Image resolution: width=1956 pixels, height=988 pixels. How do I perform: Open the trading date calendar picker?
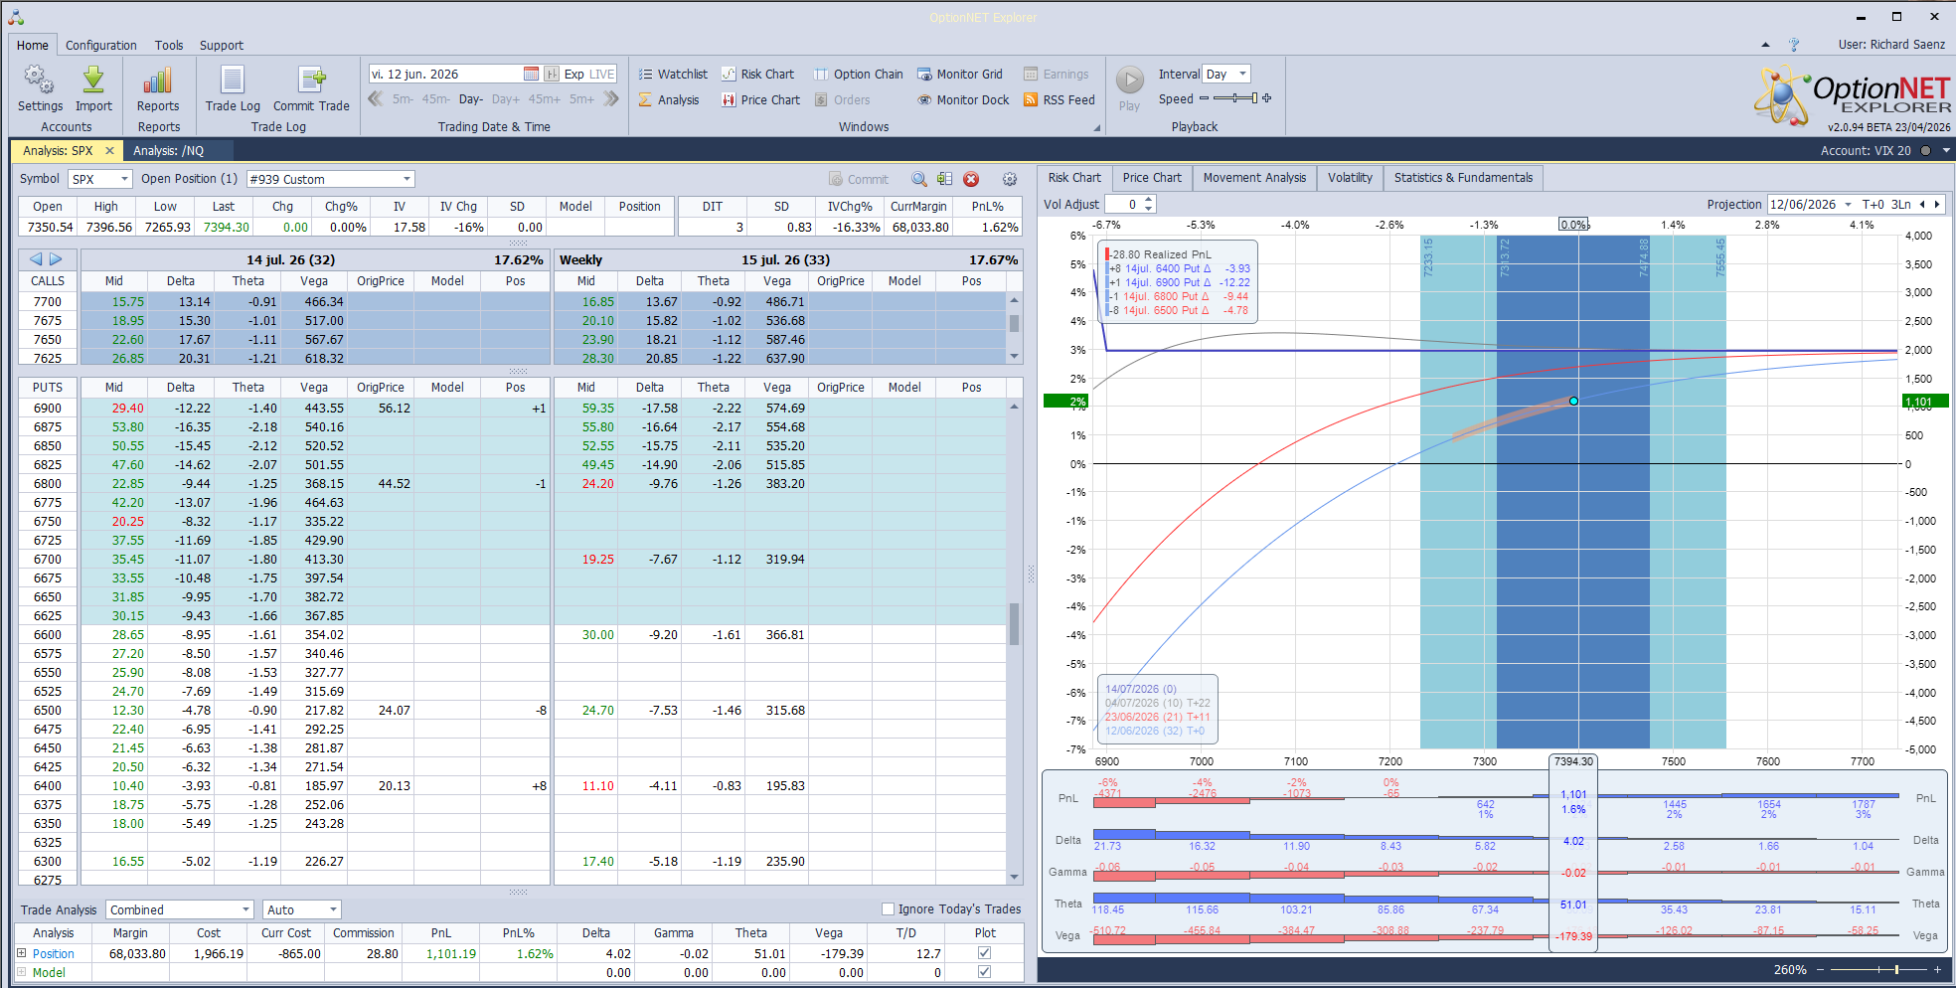[x=531, y=74]
